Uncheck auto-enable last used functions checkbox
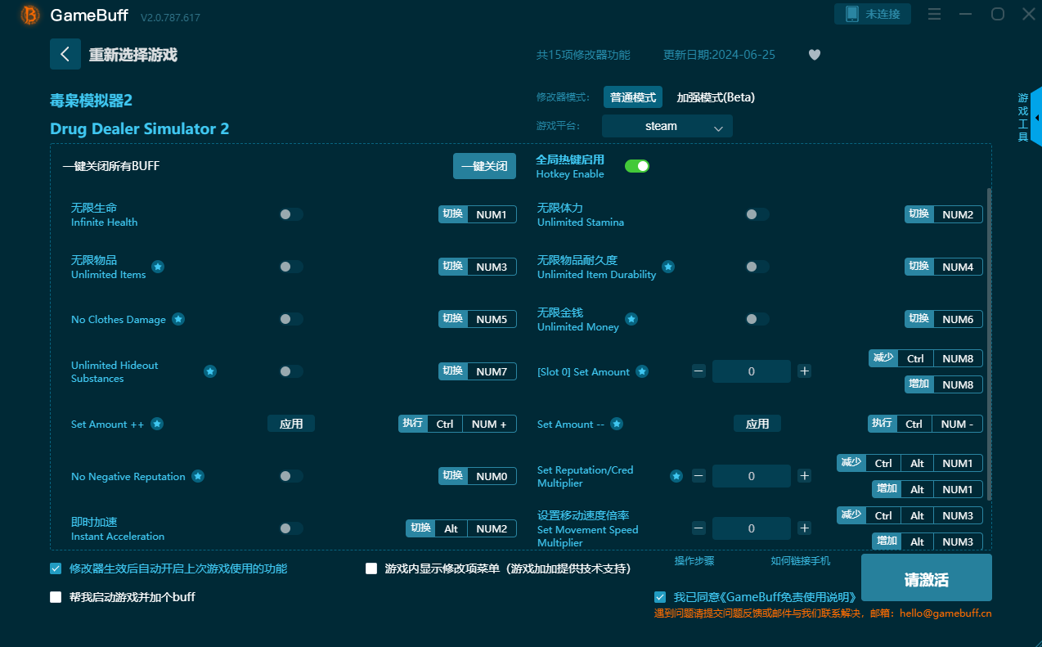 coord(56,568)
